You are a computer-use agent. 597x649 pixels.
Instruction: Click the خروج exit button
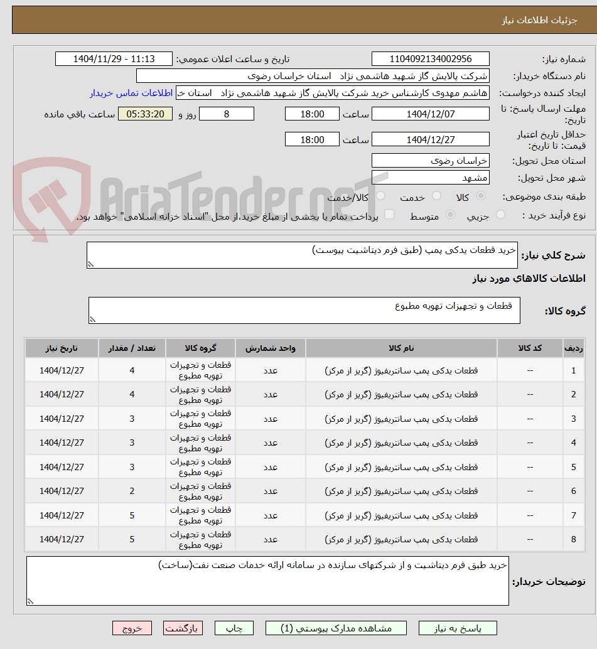point(132,628)
